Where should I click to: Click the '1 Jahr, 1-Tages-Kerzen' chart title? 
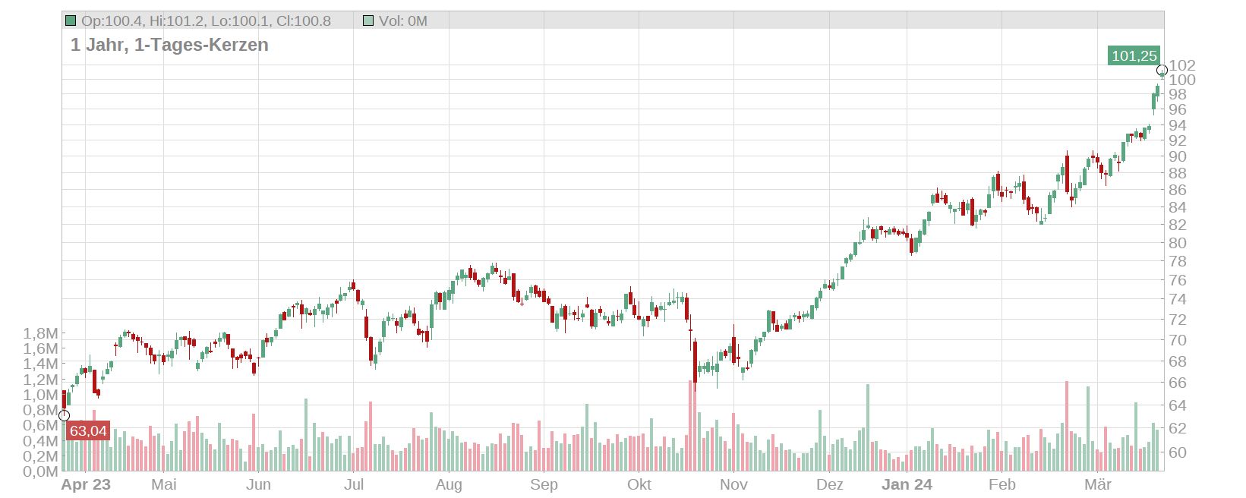(x=169, y=45)
